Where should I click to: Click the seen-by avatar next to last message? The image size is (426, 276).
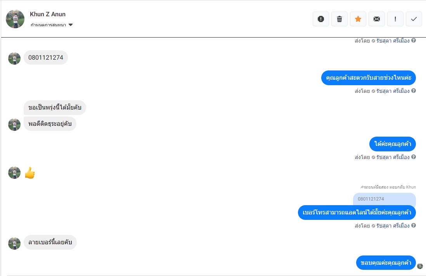click(420, 266)
